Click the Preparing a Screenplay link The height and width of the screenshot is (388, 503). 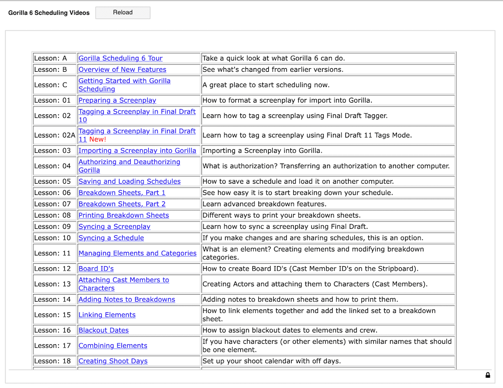coord(117,100)
